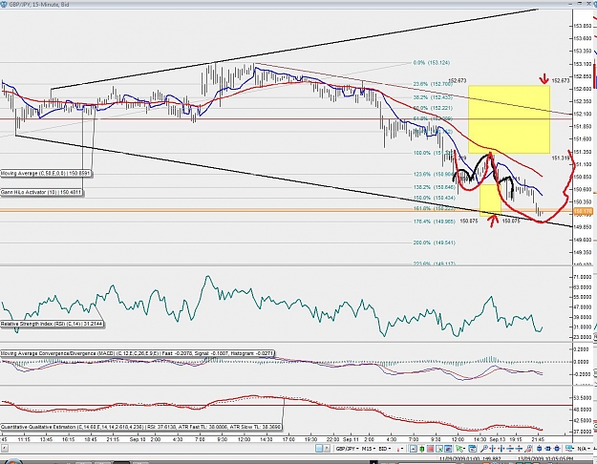The image size is (597, 464).
Task: Click the blank light-blue square toolbar button
Action: (319, 449)
